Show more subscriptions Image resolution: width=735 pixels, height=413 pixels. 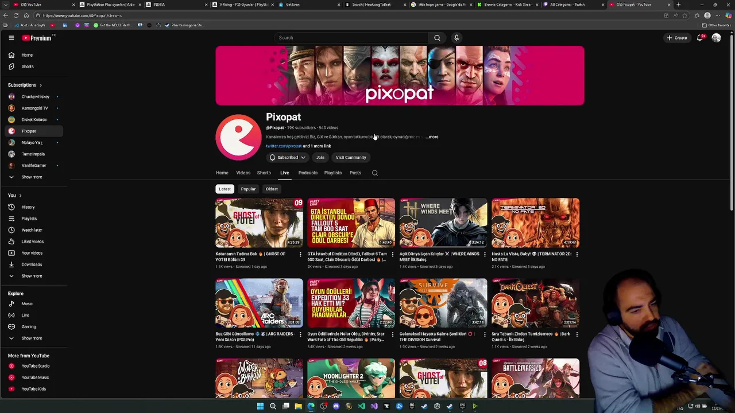32,177
